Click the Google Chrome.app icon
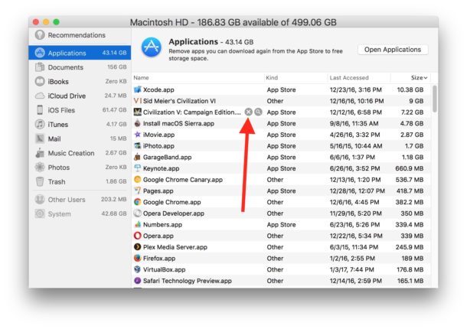The height and width of the screenshot is (329, 467). (137, 202)
